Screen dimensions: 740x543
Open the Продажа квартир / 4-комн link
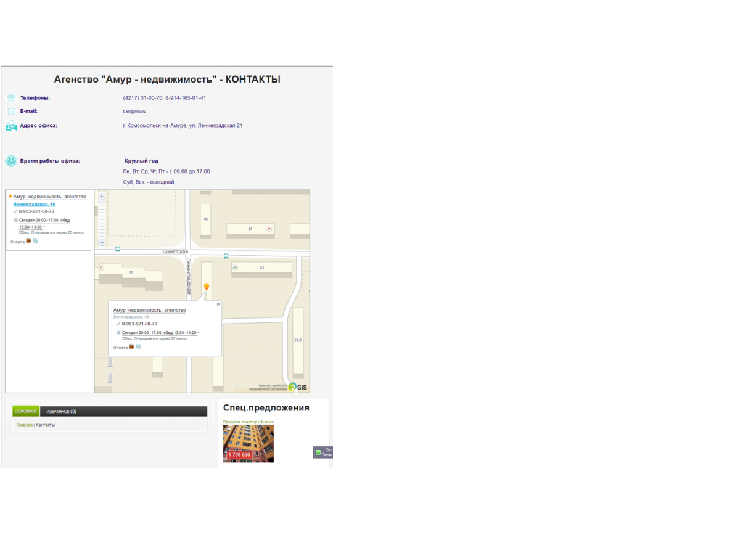click(x=249, y=422)
